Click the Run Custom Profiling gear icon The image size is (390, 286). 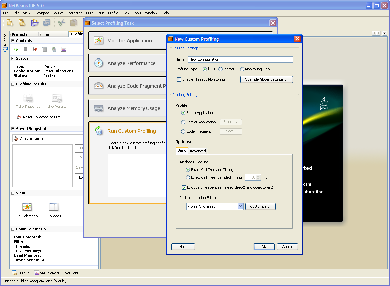(x=98, y=131)
